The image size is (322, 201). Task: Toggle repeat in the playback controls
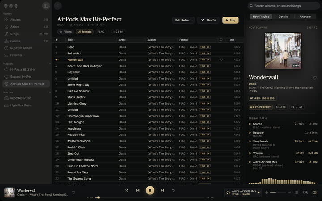[x=174, y=190]
